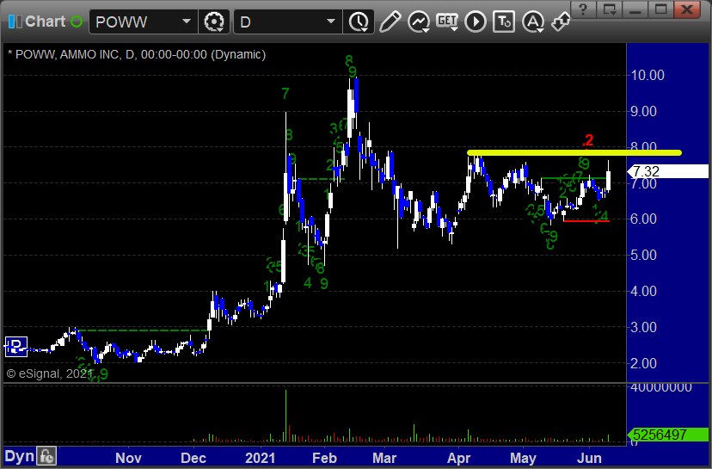Click the 4.00 price axis label
The image size is (712, 469).
[x=643, y=291]
